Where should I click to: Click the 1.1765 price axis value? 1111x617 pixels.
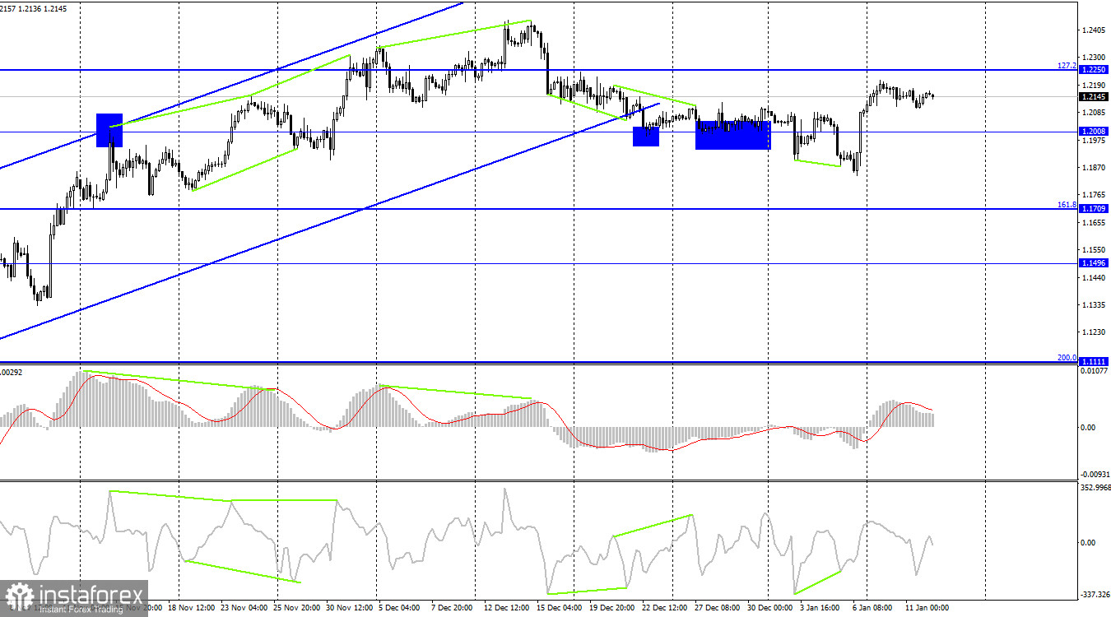click(1095, 195)
